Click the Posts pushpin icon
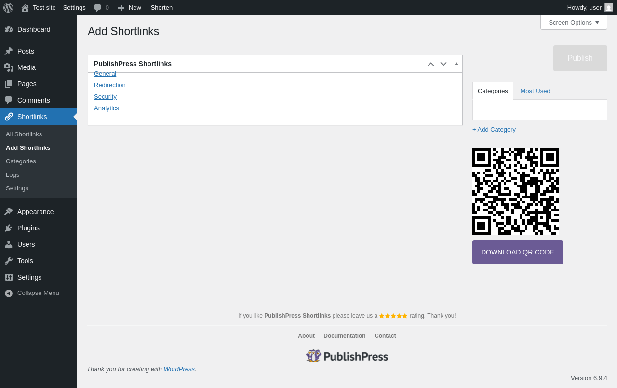The image size is (617, 388). (x=9, y=51)
